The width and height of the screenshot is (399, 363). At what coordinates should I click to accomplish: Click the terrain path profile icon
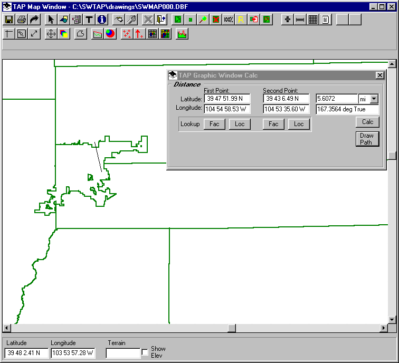98,34
